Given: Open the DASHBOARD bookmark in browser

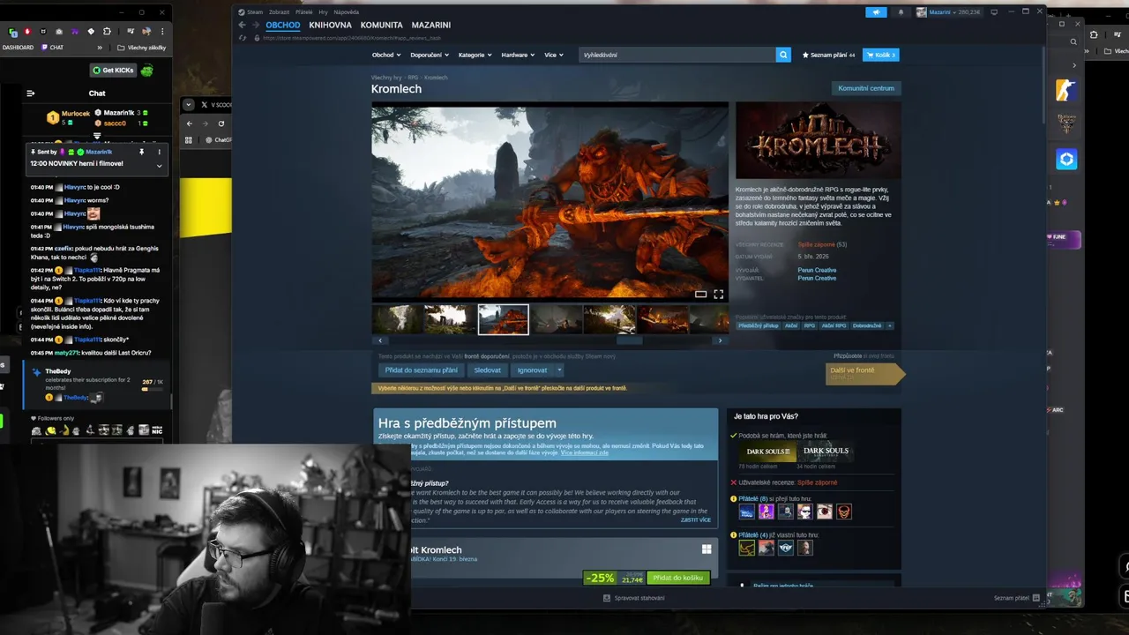Looking at the screenshot, I should (x=18, y=48).
